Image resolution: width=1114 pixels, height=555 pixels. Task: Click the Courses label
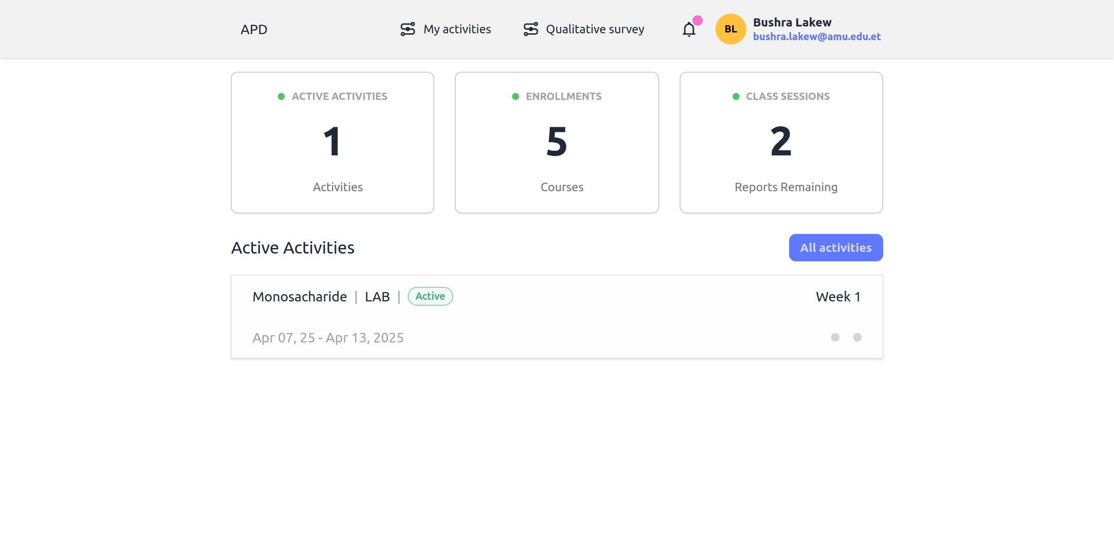coord(562,187)
